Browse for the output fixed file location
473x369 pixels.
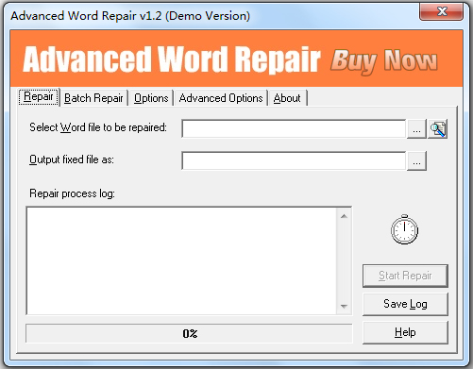pos(416,160)
